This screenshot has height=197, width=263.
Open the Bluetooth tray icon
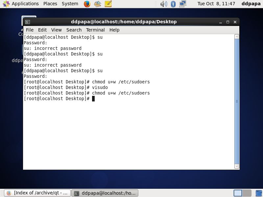pyautogui.click(x=173, y=4)
